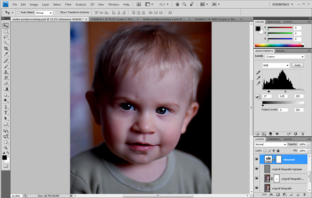The width and height of the screenshot is (312, 198).
Task: Select the Crop tool
Action: [6, 48]
